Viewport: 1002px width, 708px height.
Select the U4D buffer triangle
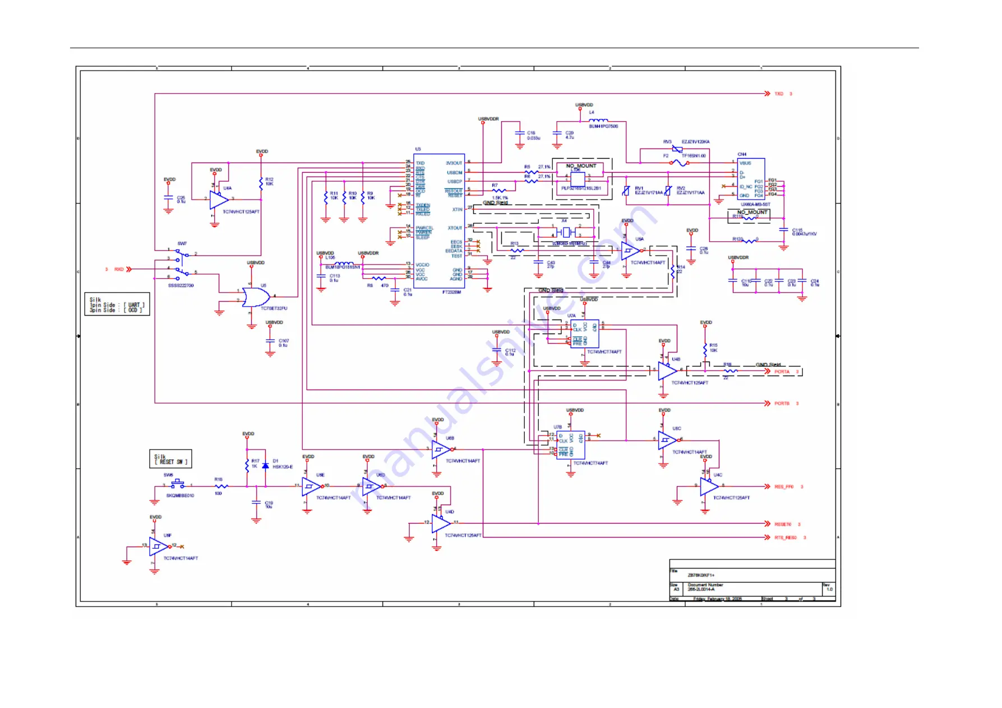441,523
